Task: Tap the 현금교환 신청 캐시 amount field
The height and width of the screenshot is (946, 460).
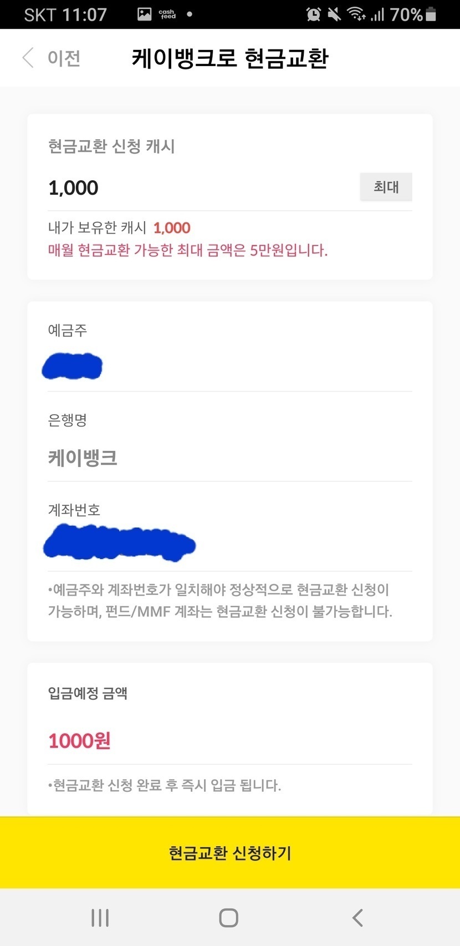Action: click(x=200, y=188)
